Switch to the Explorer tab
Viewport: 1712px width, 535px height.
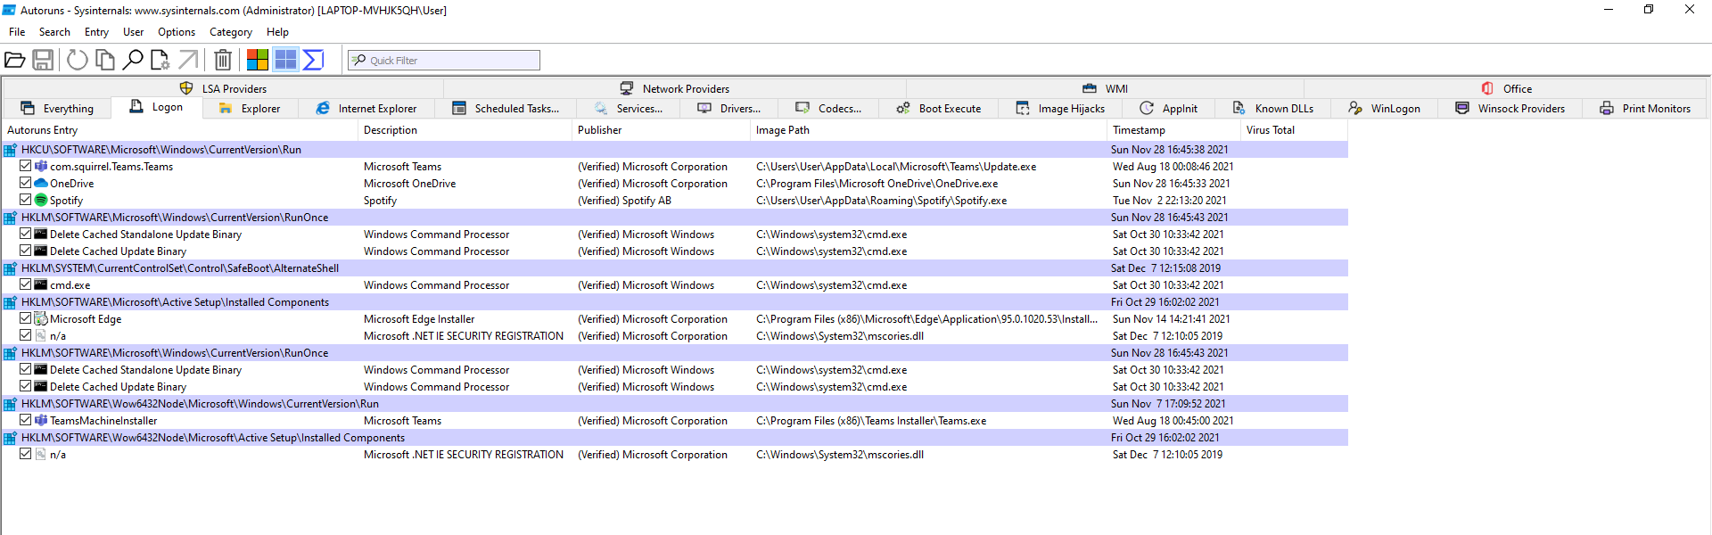click(x=250, y=109)
